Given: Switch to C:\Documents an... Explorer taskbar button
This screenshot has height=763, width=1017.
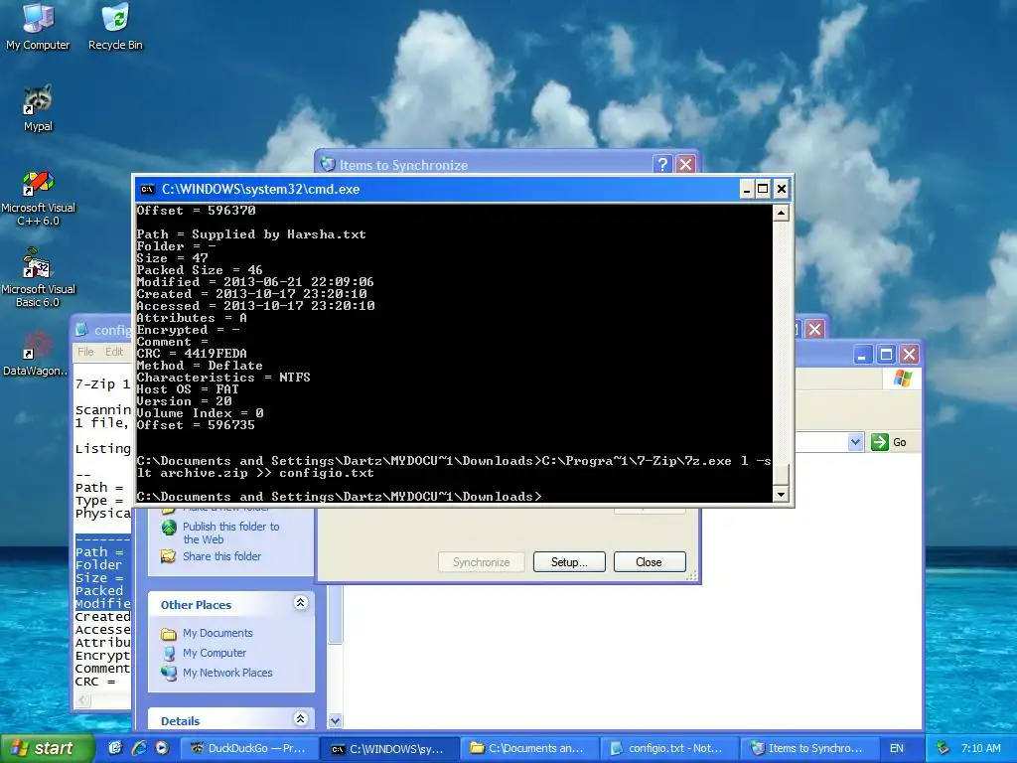Looking at the screenshot, I should click(528, 748).
